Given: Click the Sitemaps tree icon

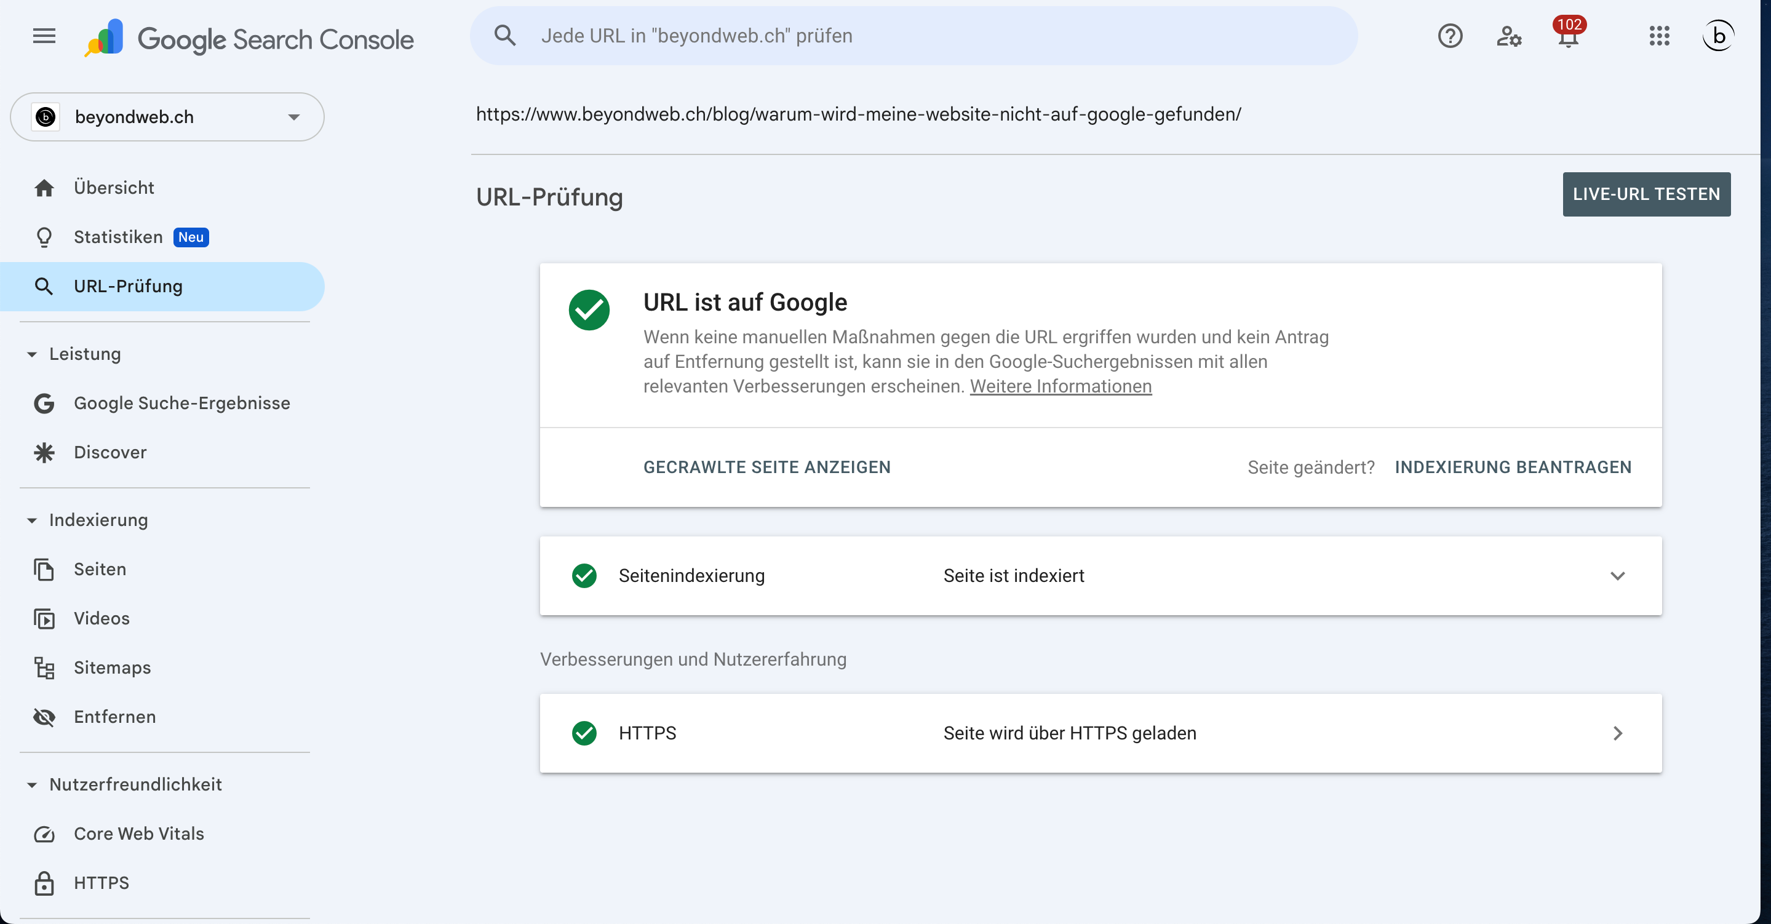Looking at the screenshot, I should tap(44, 667).
